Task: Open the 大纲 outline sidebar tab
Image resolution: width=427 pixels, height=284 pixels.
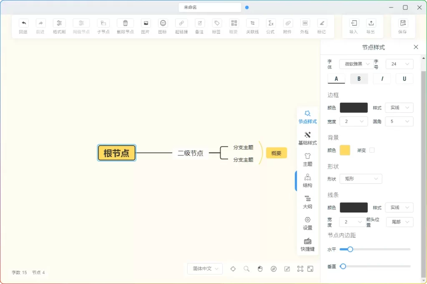Action: tap(307, 202)
